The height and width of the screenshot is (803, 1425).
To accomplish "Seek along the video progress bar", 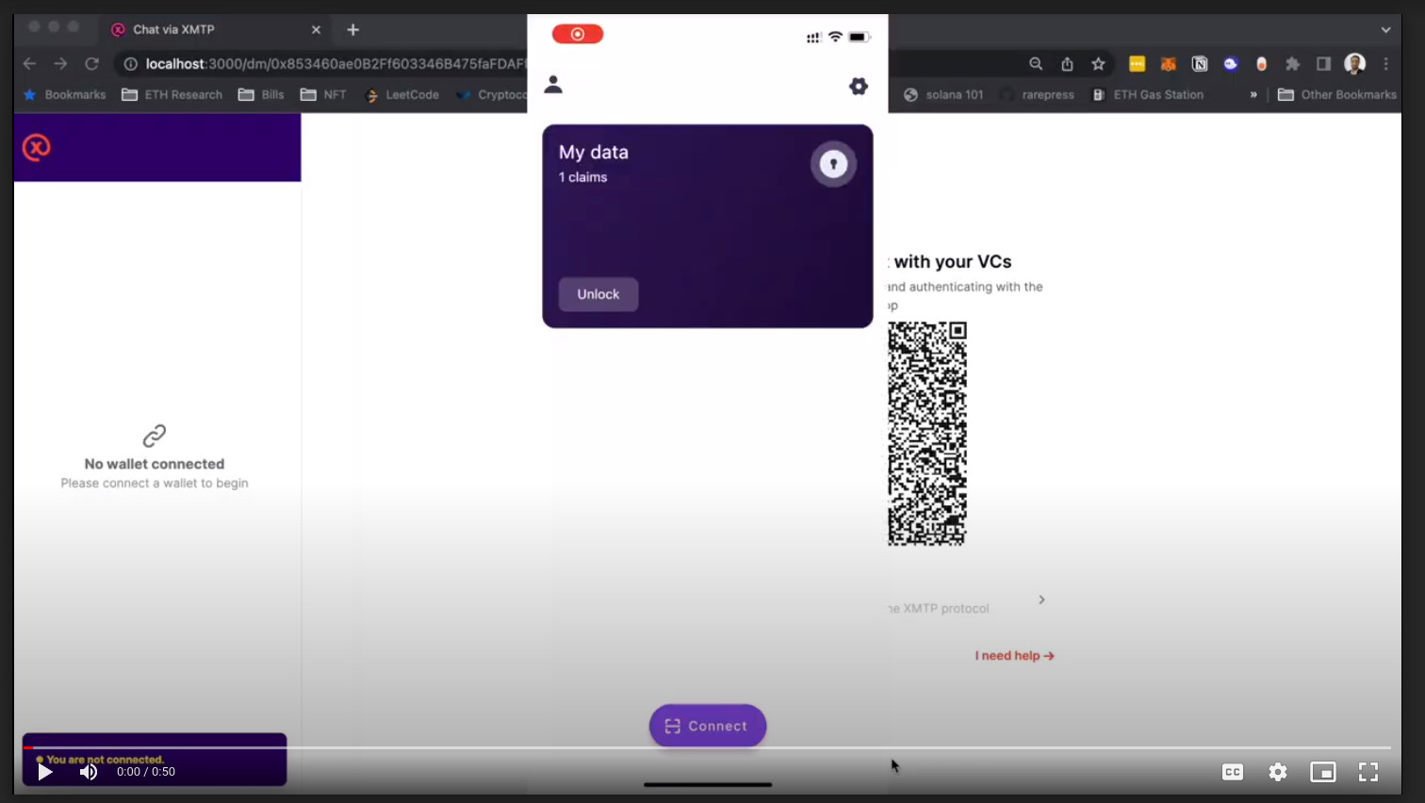I will (x=707, y=747).
